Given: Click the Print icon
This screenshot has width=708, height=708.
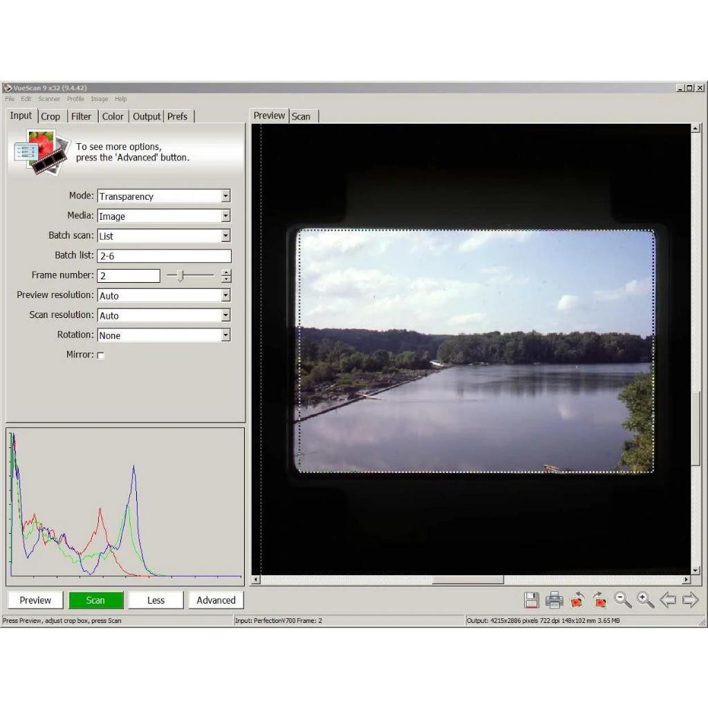Looking at the screenshot, I should [554, 600].
